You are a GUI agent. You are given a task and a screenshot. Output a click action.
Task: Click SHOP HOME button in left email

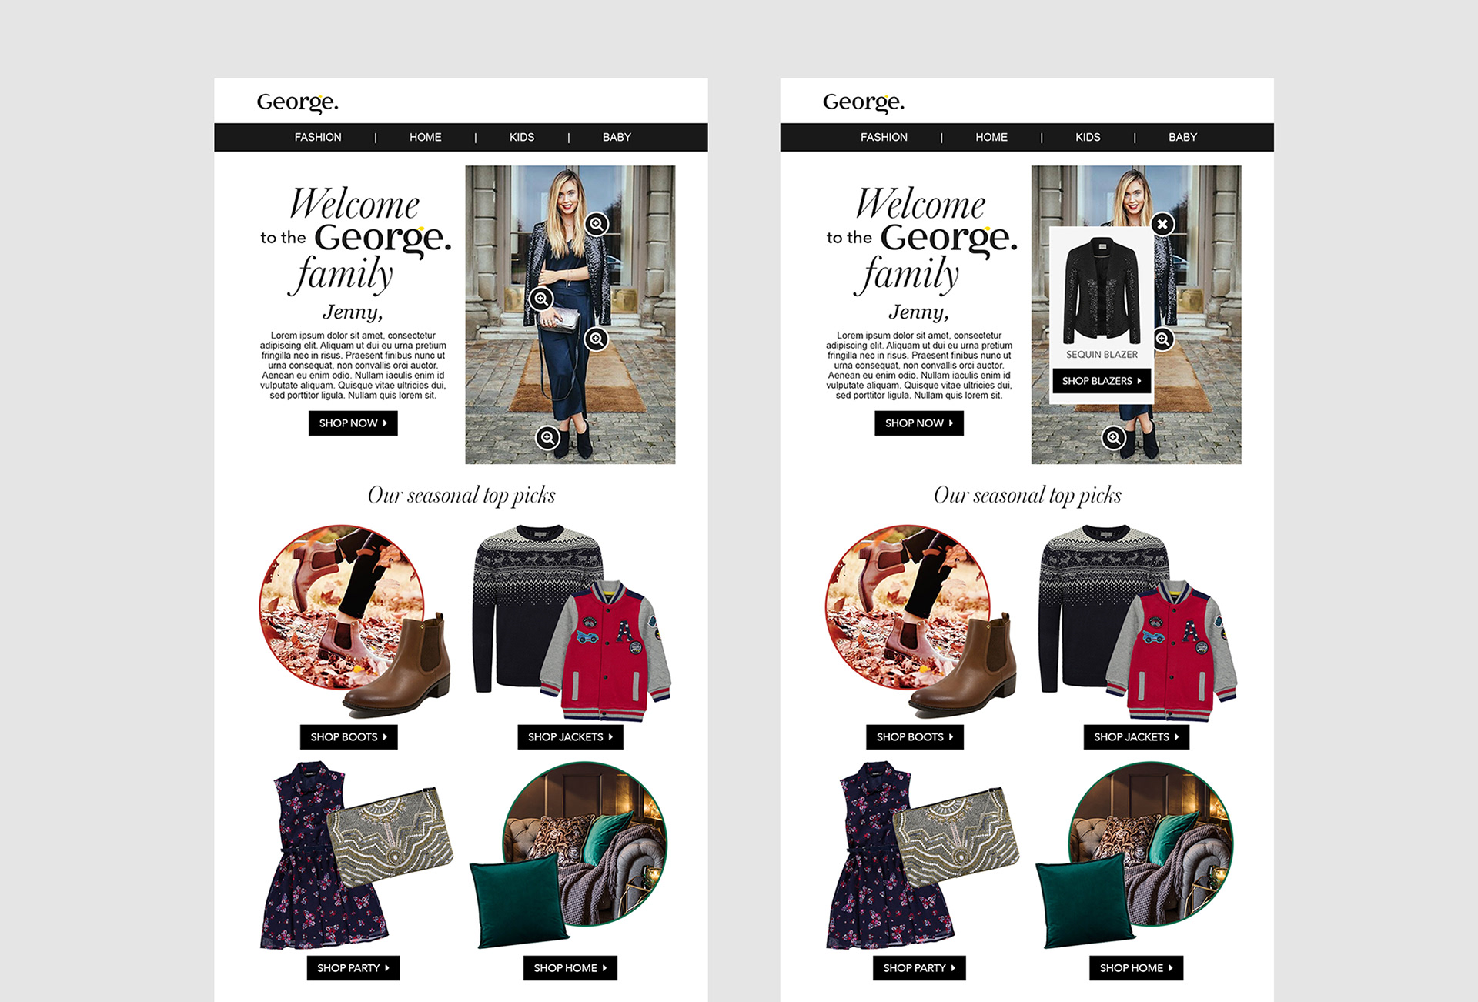(570, 968)
